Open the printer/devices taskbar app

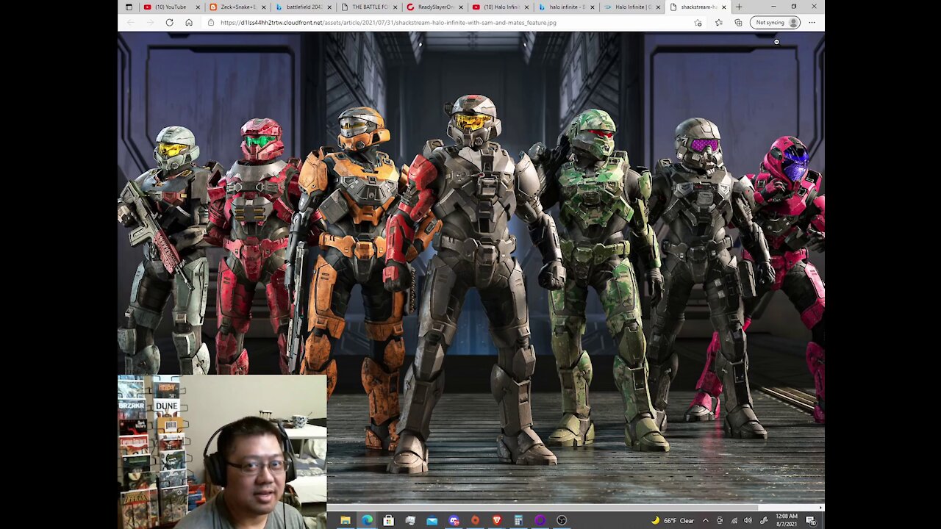point(410,520)
